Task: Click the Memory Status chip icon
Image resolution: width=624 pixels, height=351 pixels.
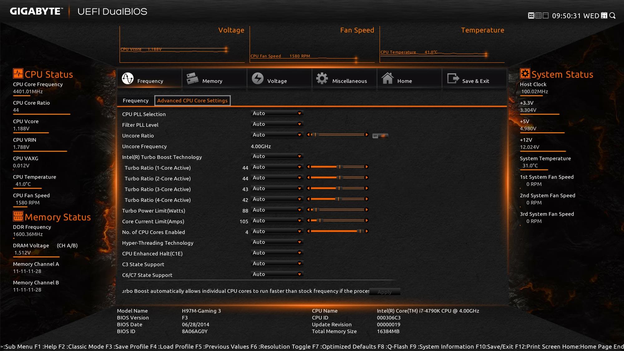Action: 18,216
